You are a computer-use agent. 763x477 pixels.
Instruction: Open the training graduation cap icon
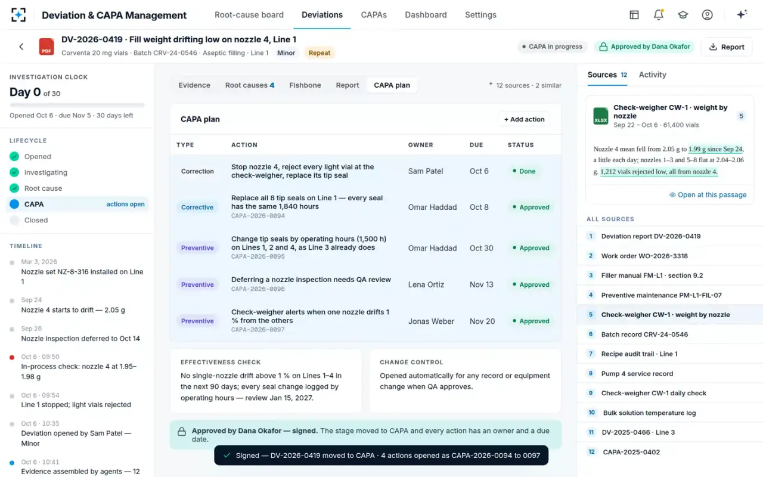[x=683, y=15]
